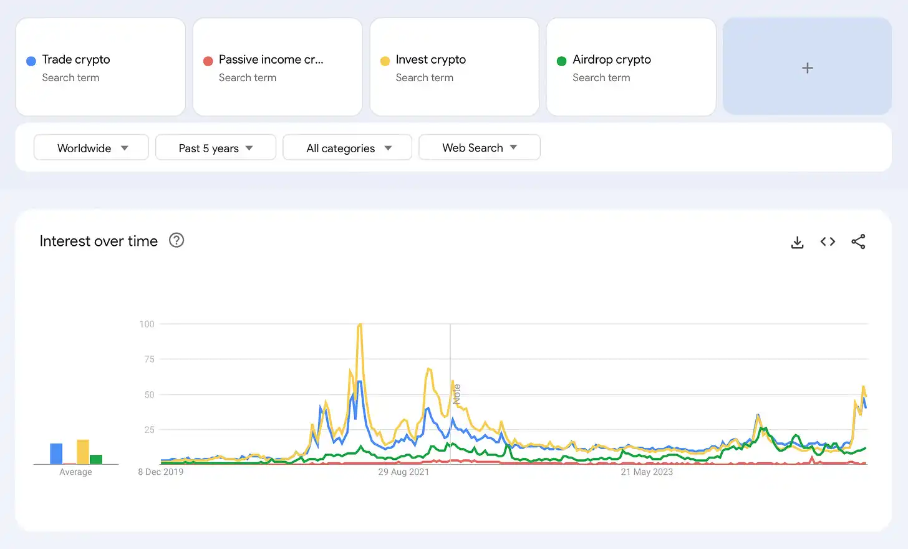Download the Interest over time data
Viewport: 908px width, 549px height.
(797, 242)
